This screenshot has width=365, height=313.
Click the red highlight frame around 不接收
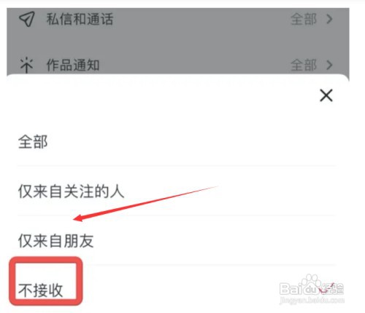click(46, 281)
